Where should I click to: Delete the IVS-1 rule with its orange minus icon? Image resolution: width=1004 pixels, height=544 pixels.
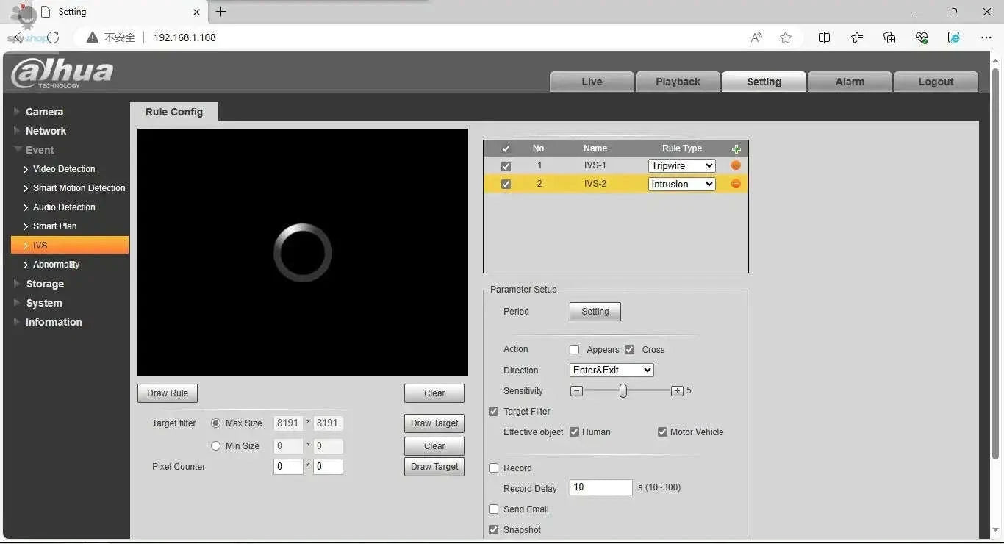coord(736,165)
